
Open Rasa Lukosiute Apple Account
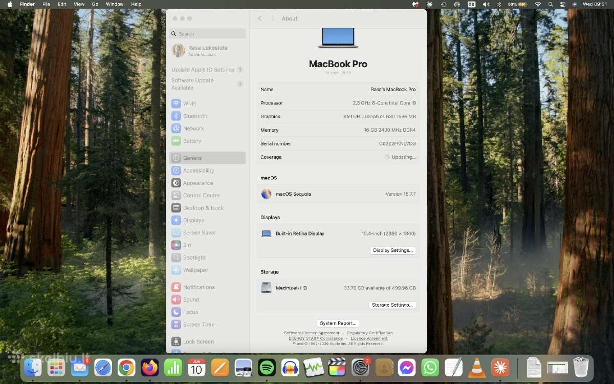[x=207, y=51]
